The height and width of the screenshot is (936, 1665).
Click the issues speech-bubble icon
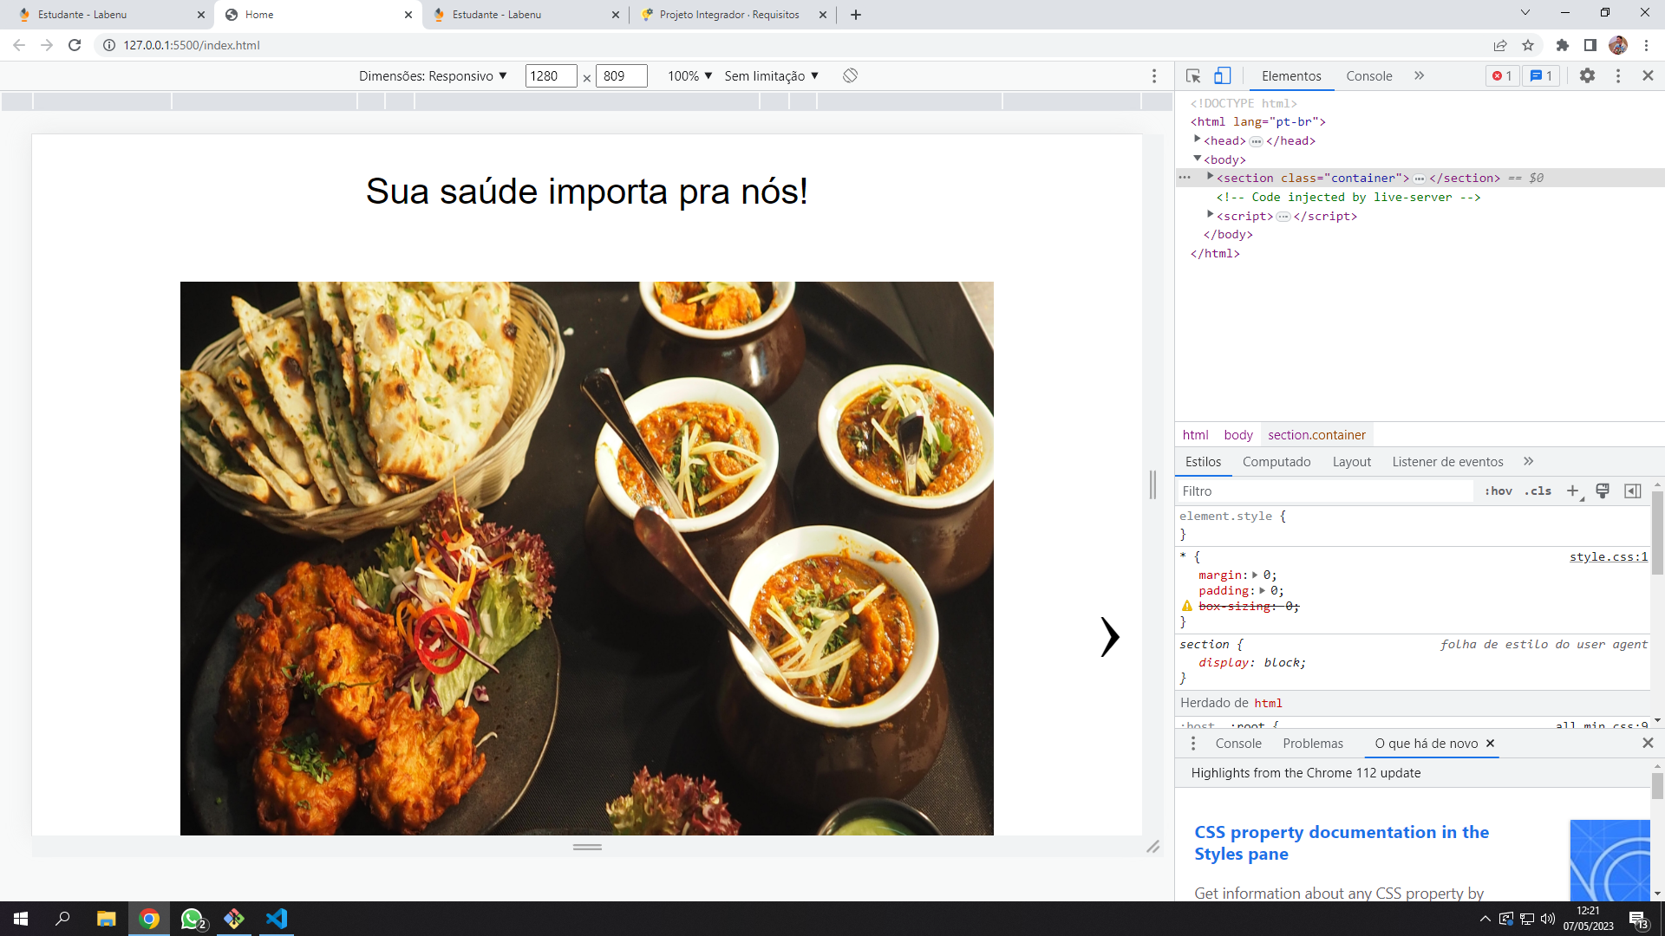[1540, 76]
